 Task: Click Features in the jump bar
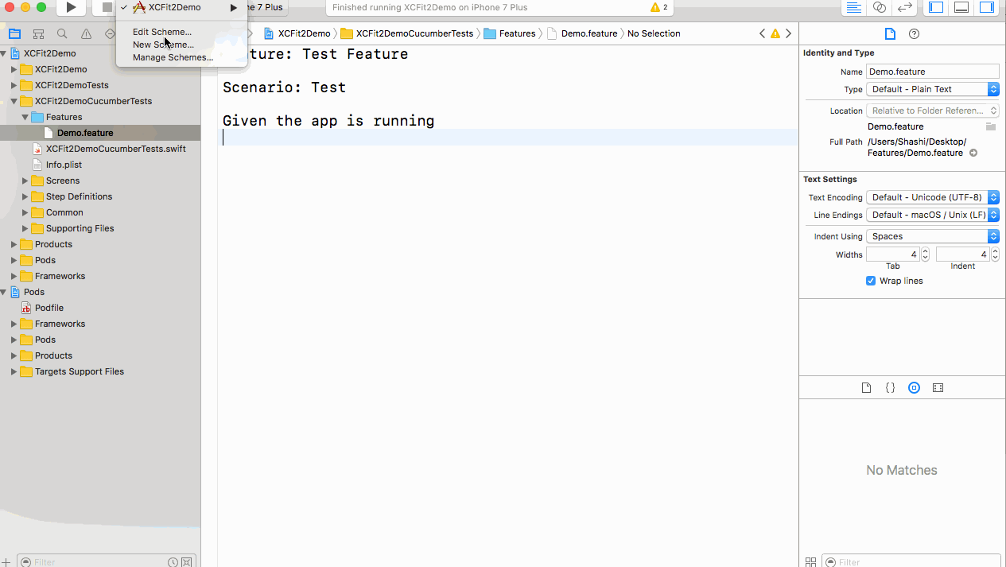click(510, 33)
